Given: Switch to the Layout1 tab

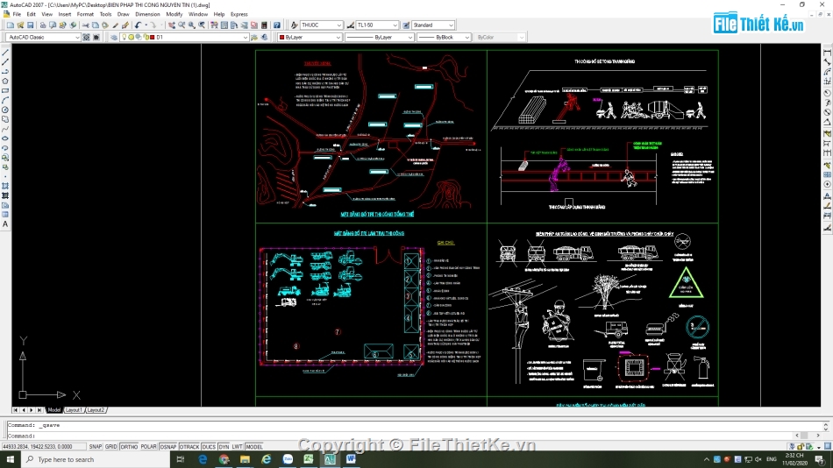Looking at the screenshot, I should point(74,410).
